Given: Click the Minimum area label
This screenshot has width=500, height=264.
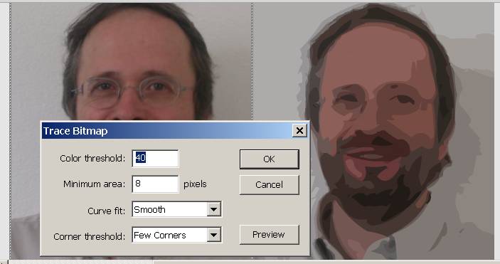Looking at the screenshot, I should click(94, 184).
